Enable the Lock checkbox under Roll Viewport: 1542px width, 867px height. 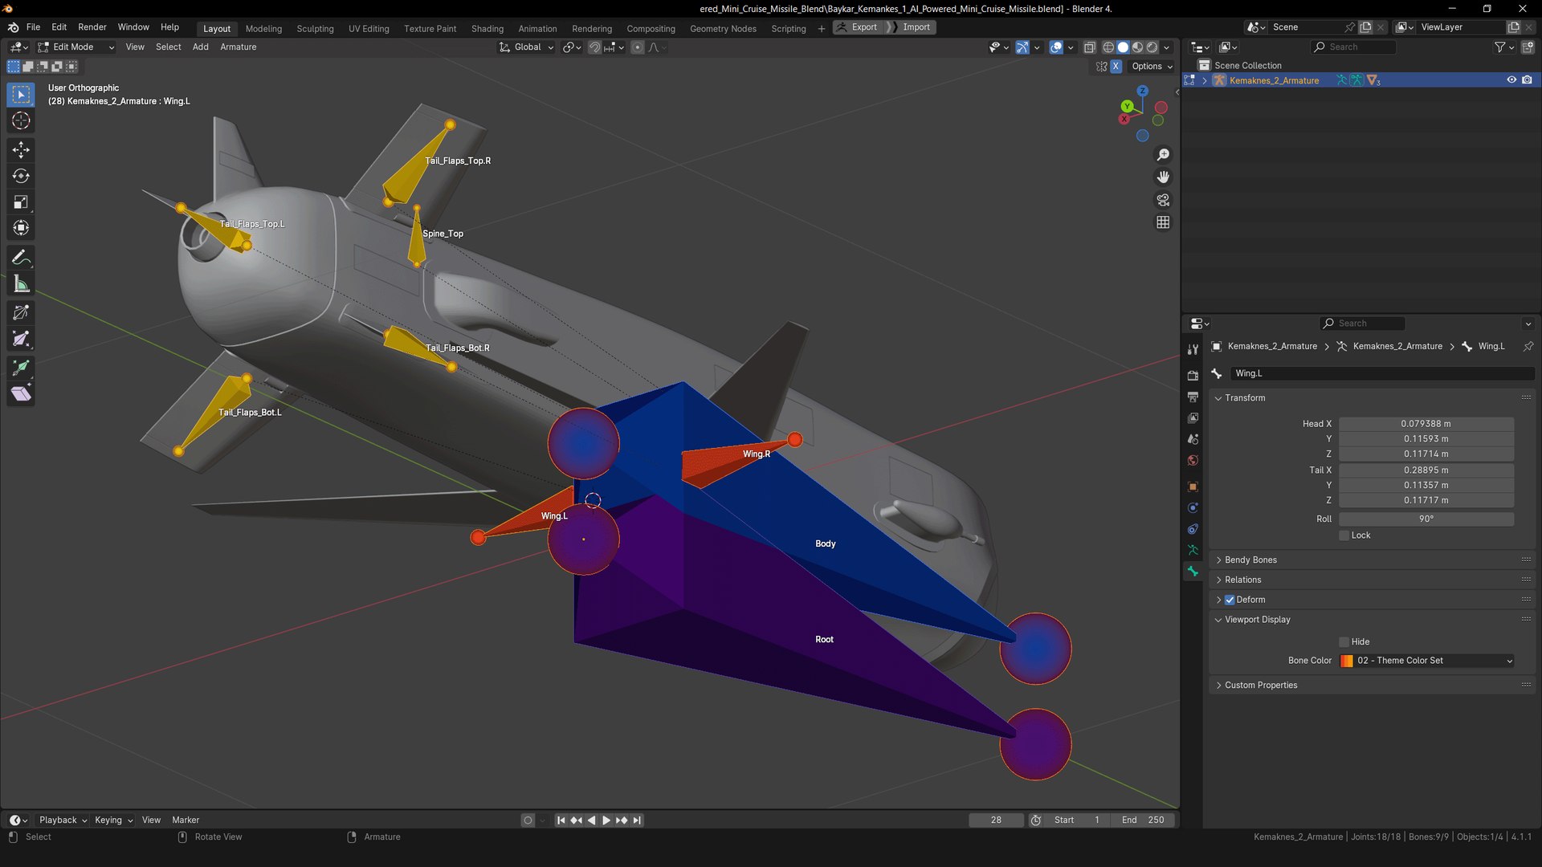point(1344,535)
